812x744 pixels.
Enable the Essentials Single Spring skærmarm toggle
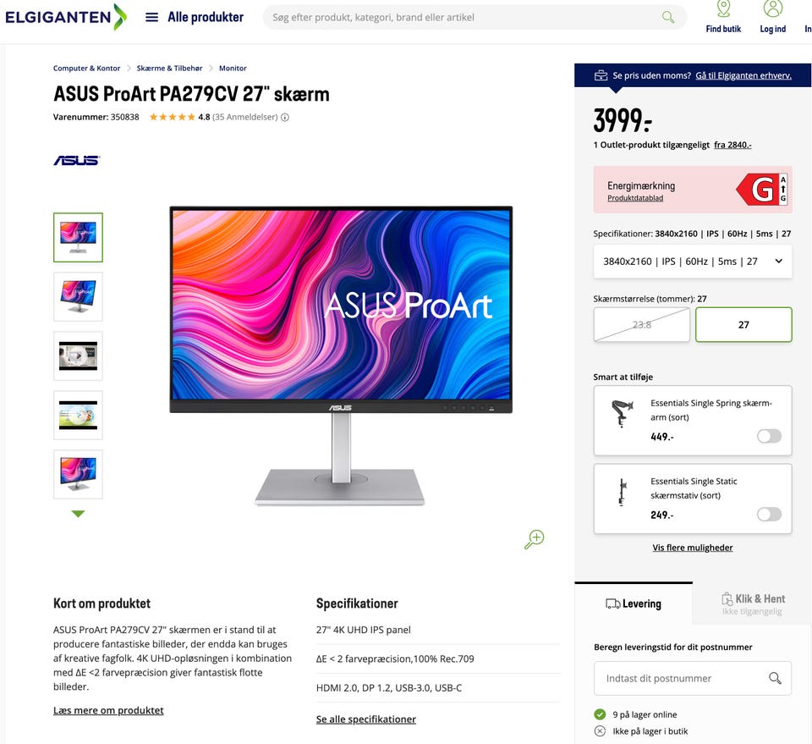pyautogui.click(x=769, y=436)
